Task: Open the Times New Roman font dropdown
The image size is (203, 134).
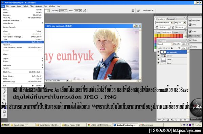Action: click(172, 23)
